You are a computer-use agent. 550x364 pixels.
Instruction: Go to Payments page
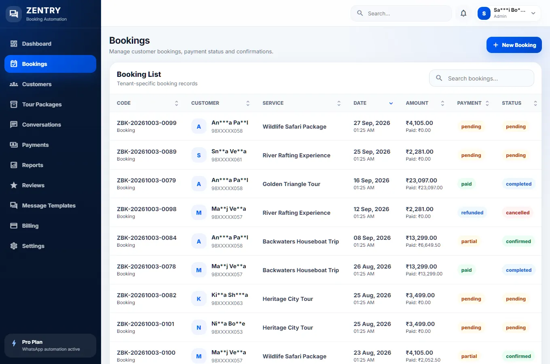coord(50,145)
